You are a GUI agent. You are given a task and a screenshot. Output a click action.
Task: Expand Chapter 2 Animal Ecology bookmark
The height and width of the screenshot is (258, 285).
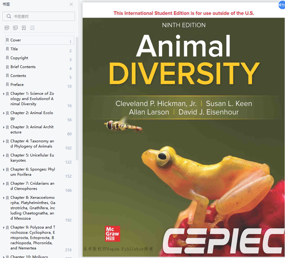pyautogui.click(x=4, y=113)
